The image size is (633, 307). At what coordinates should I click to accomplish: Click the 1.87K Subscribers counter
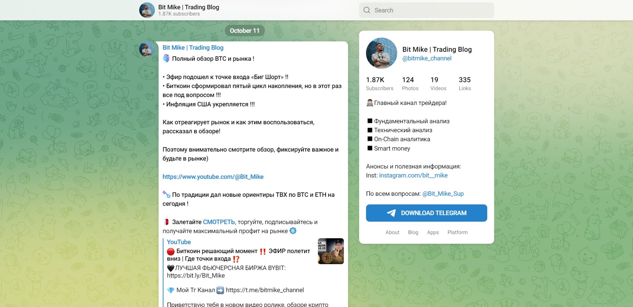tap(380, 84)
